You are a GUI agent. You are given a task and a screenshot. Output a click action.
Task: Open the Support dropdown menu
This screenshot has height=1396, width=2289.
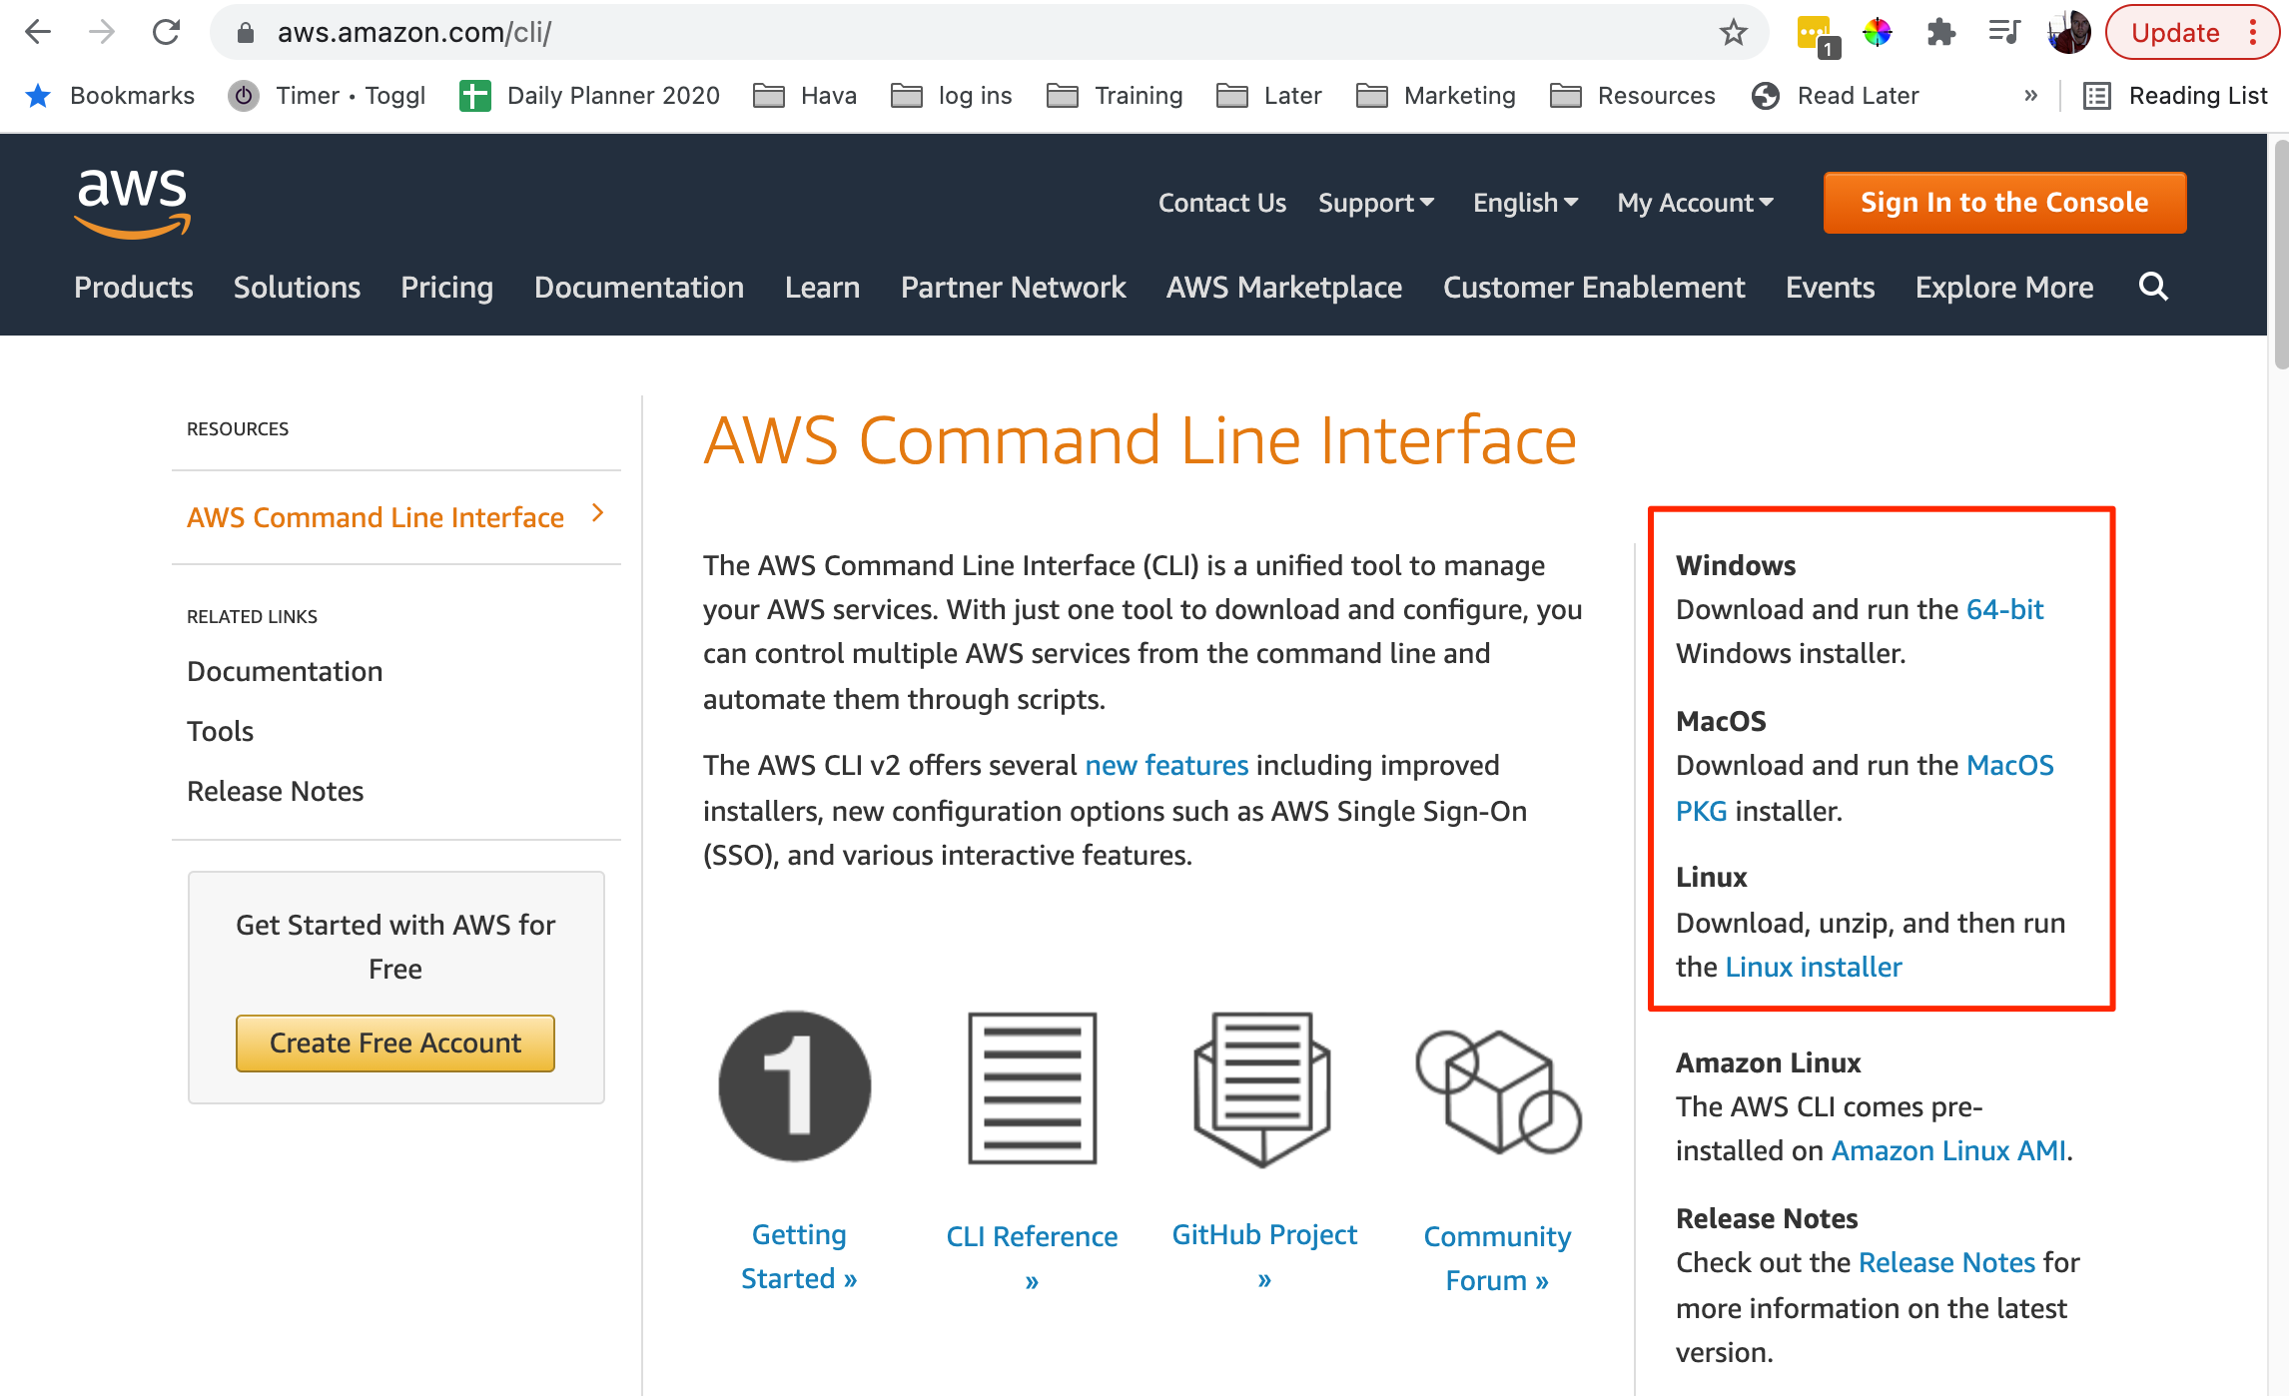1373,201
